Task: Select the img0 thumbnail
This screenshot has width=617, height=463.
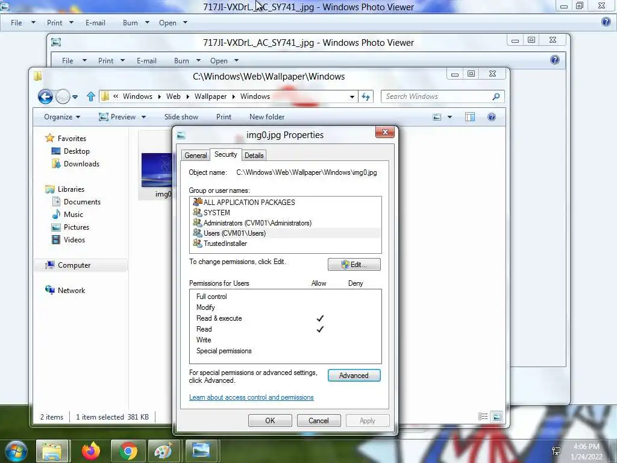Action: pos(157,170)
